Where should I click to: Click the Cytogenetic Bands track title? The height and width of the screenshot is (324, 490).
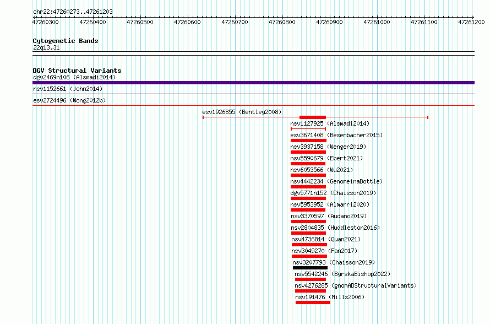pyautogui.click(x=66, y=41)
